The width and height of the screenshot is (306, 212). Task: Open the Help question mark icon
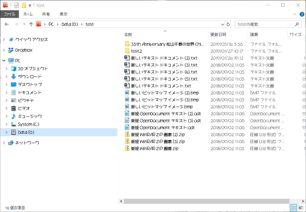click(x=302, y=14)
